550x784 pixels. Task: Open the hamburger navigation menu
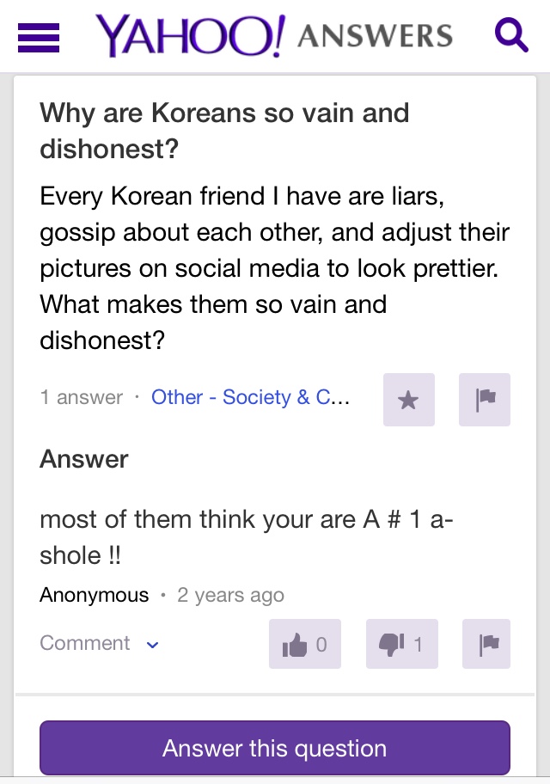click(x=39, y=37)
